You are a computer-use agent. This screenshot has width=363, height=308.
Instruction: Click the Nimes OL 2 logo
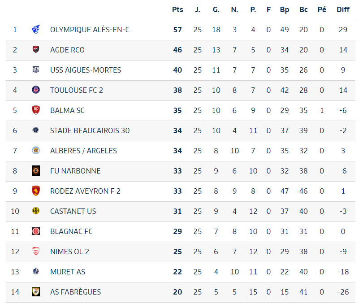coord(36,252)
